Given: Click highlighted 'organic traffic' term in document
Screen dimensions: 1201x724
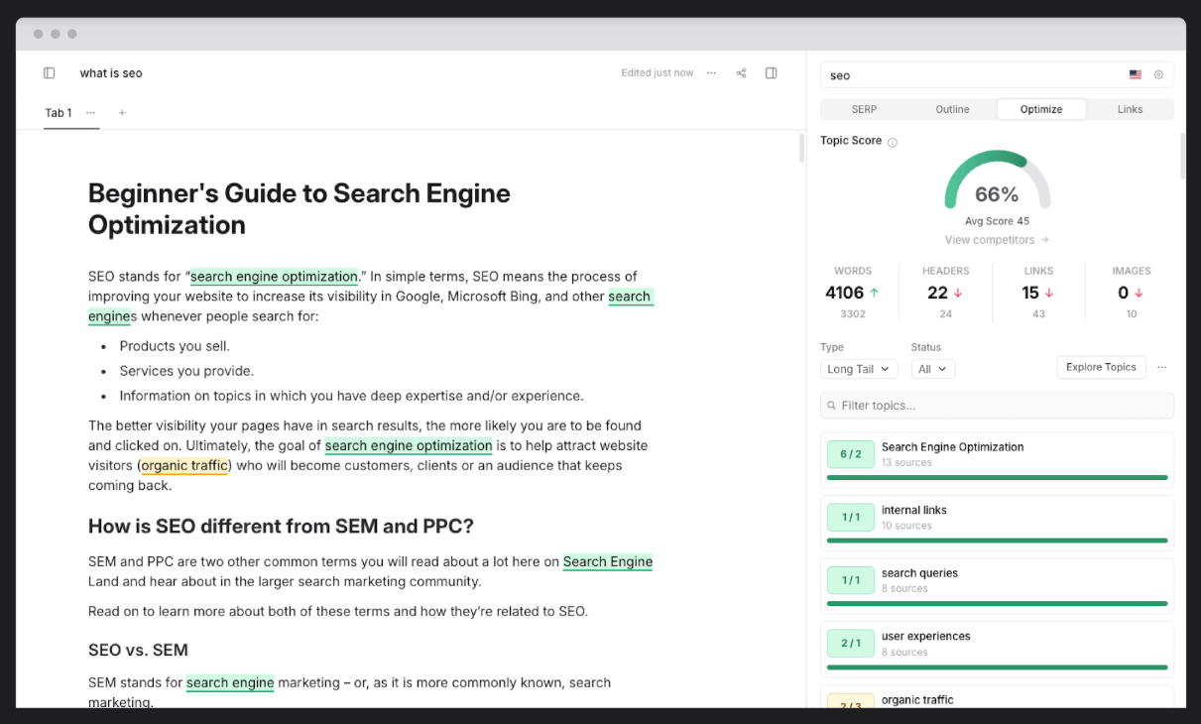Looking at the screenshot, I should (x=184, y=465).
